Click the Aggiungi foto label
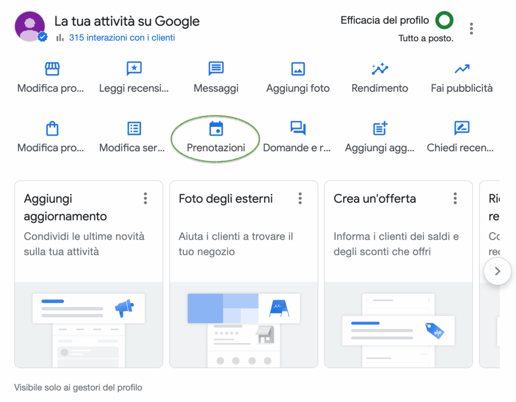516x402 pixels. click(298, 89)
